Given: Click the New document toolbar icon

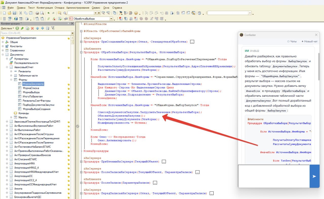Looking at the screenshot, I should [x=4, y=13].
